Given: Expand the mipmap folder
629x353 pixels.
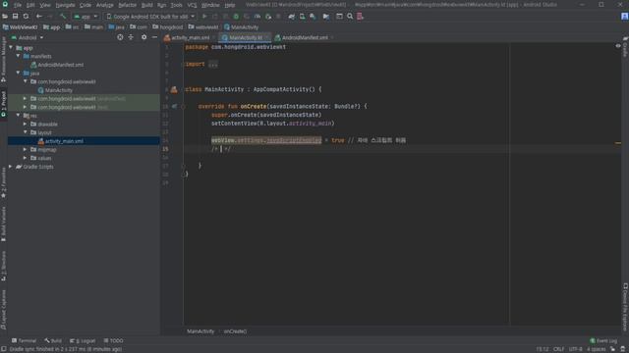Looking at the screenshot, I should tap(26, 149).
